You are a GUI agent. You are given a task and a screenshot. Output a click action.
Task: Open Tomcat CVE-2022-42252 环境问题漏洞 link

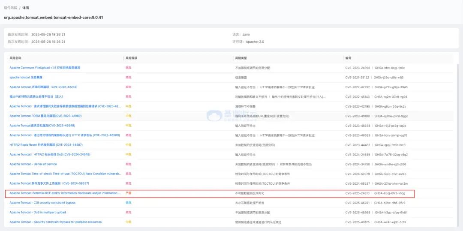pos(43,87)
